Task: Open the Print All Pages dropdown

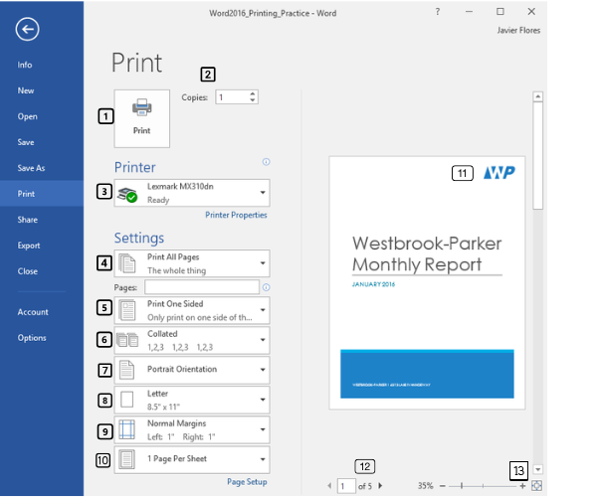Action: (x=192, y=263)
